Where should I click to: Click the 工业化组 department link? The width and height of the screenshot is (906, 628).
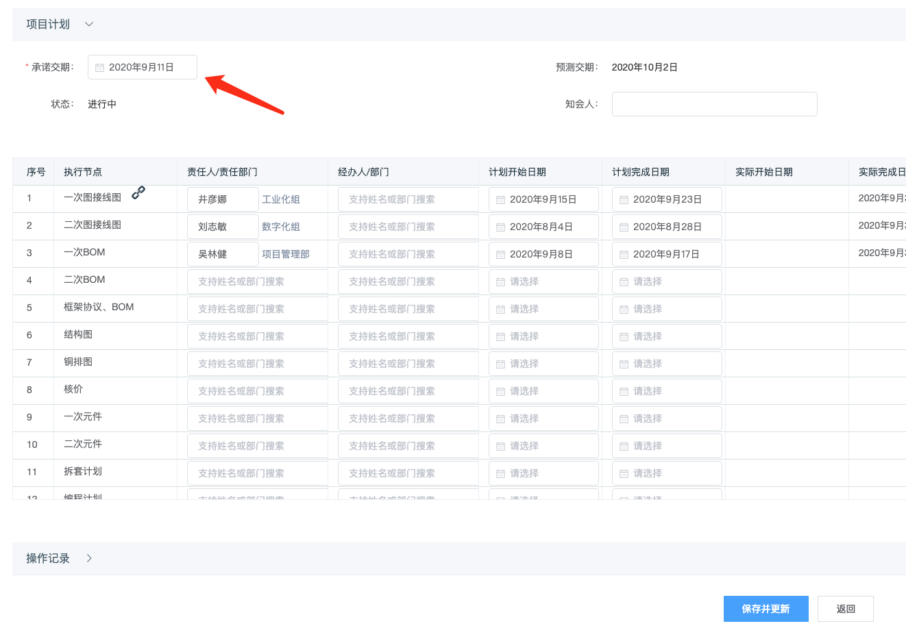pyautogui.click(x=281, y=199)
